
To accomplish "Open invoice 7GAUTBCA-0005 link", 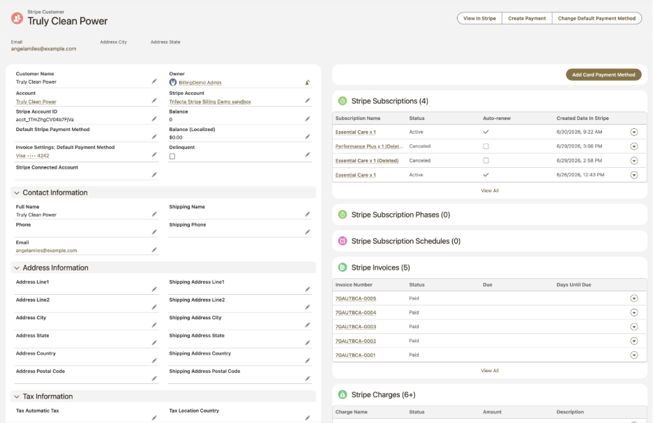I will (356, 299).
